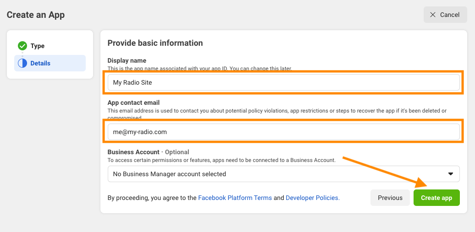475x232 pixels.
Task: Focus the Display name input field
Action: point(283,82)
